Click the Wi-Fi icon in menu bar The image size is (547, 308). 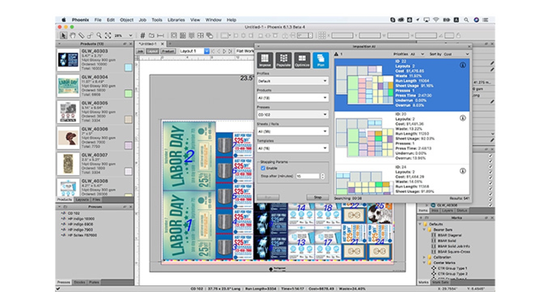[x=436, y=20]
